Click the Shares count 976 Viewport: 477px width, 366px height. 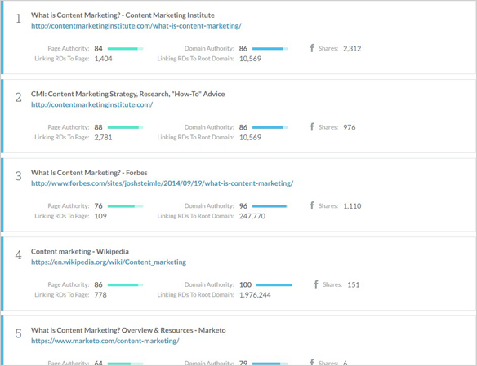tap(350, 127)
